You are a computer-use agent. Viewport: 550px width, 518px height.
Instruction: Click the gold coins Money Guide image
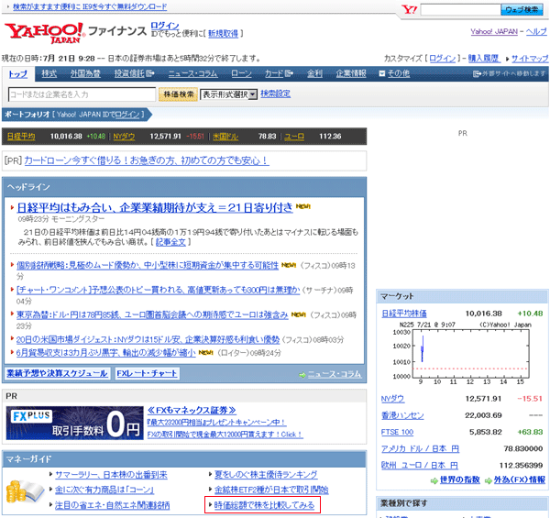click(24, 488)
